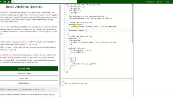Click 'handleEnter() {' on line 18

(x=74, y=38)
